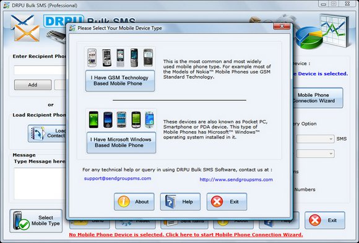Start the Mobile Phone Connection Wizard button
Screen dimensions: 359x243
(317, 98)
